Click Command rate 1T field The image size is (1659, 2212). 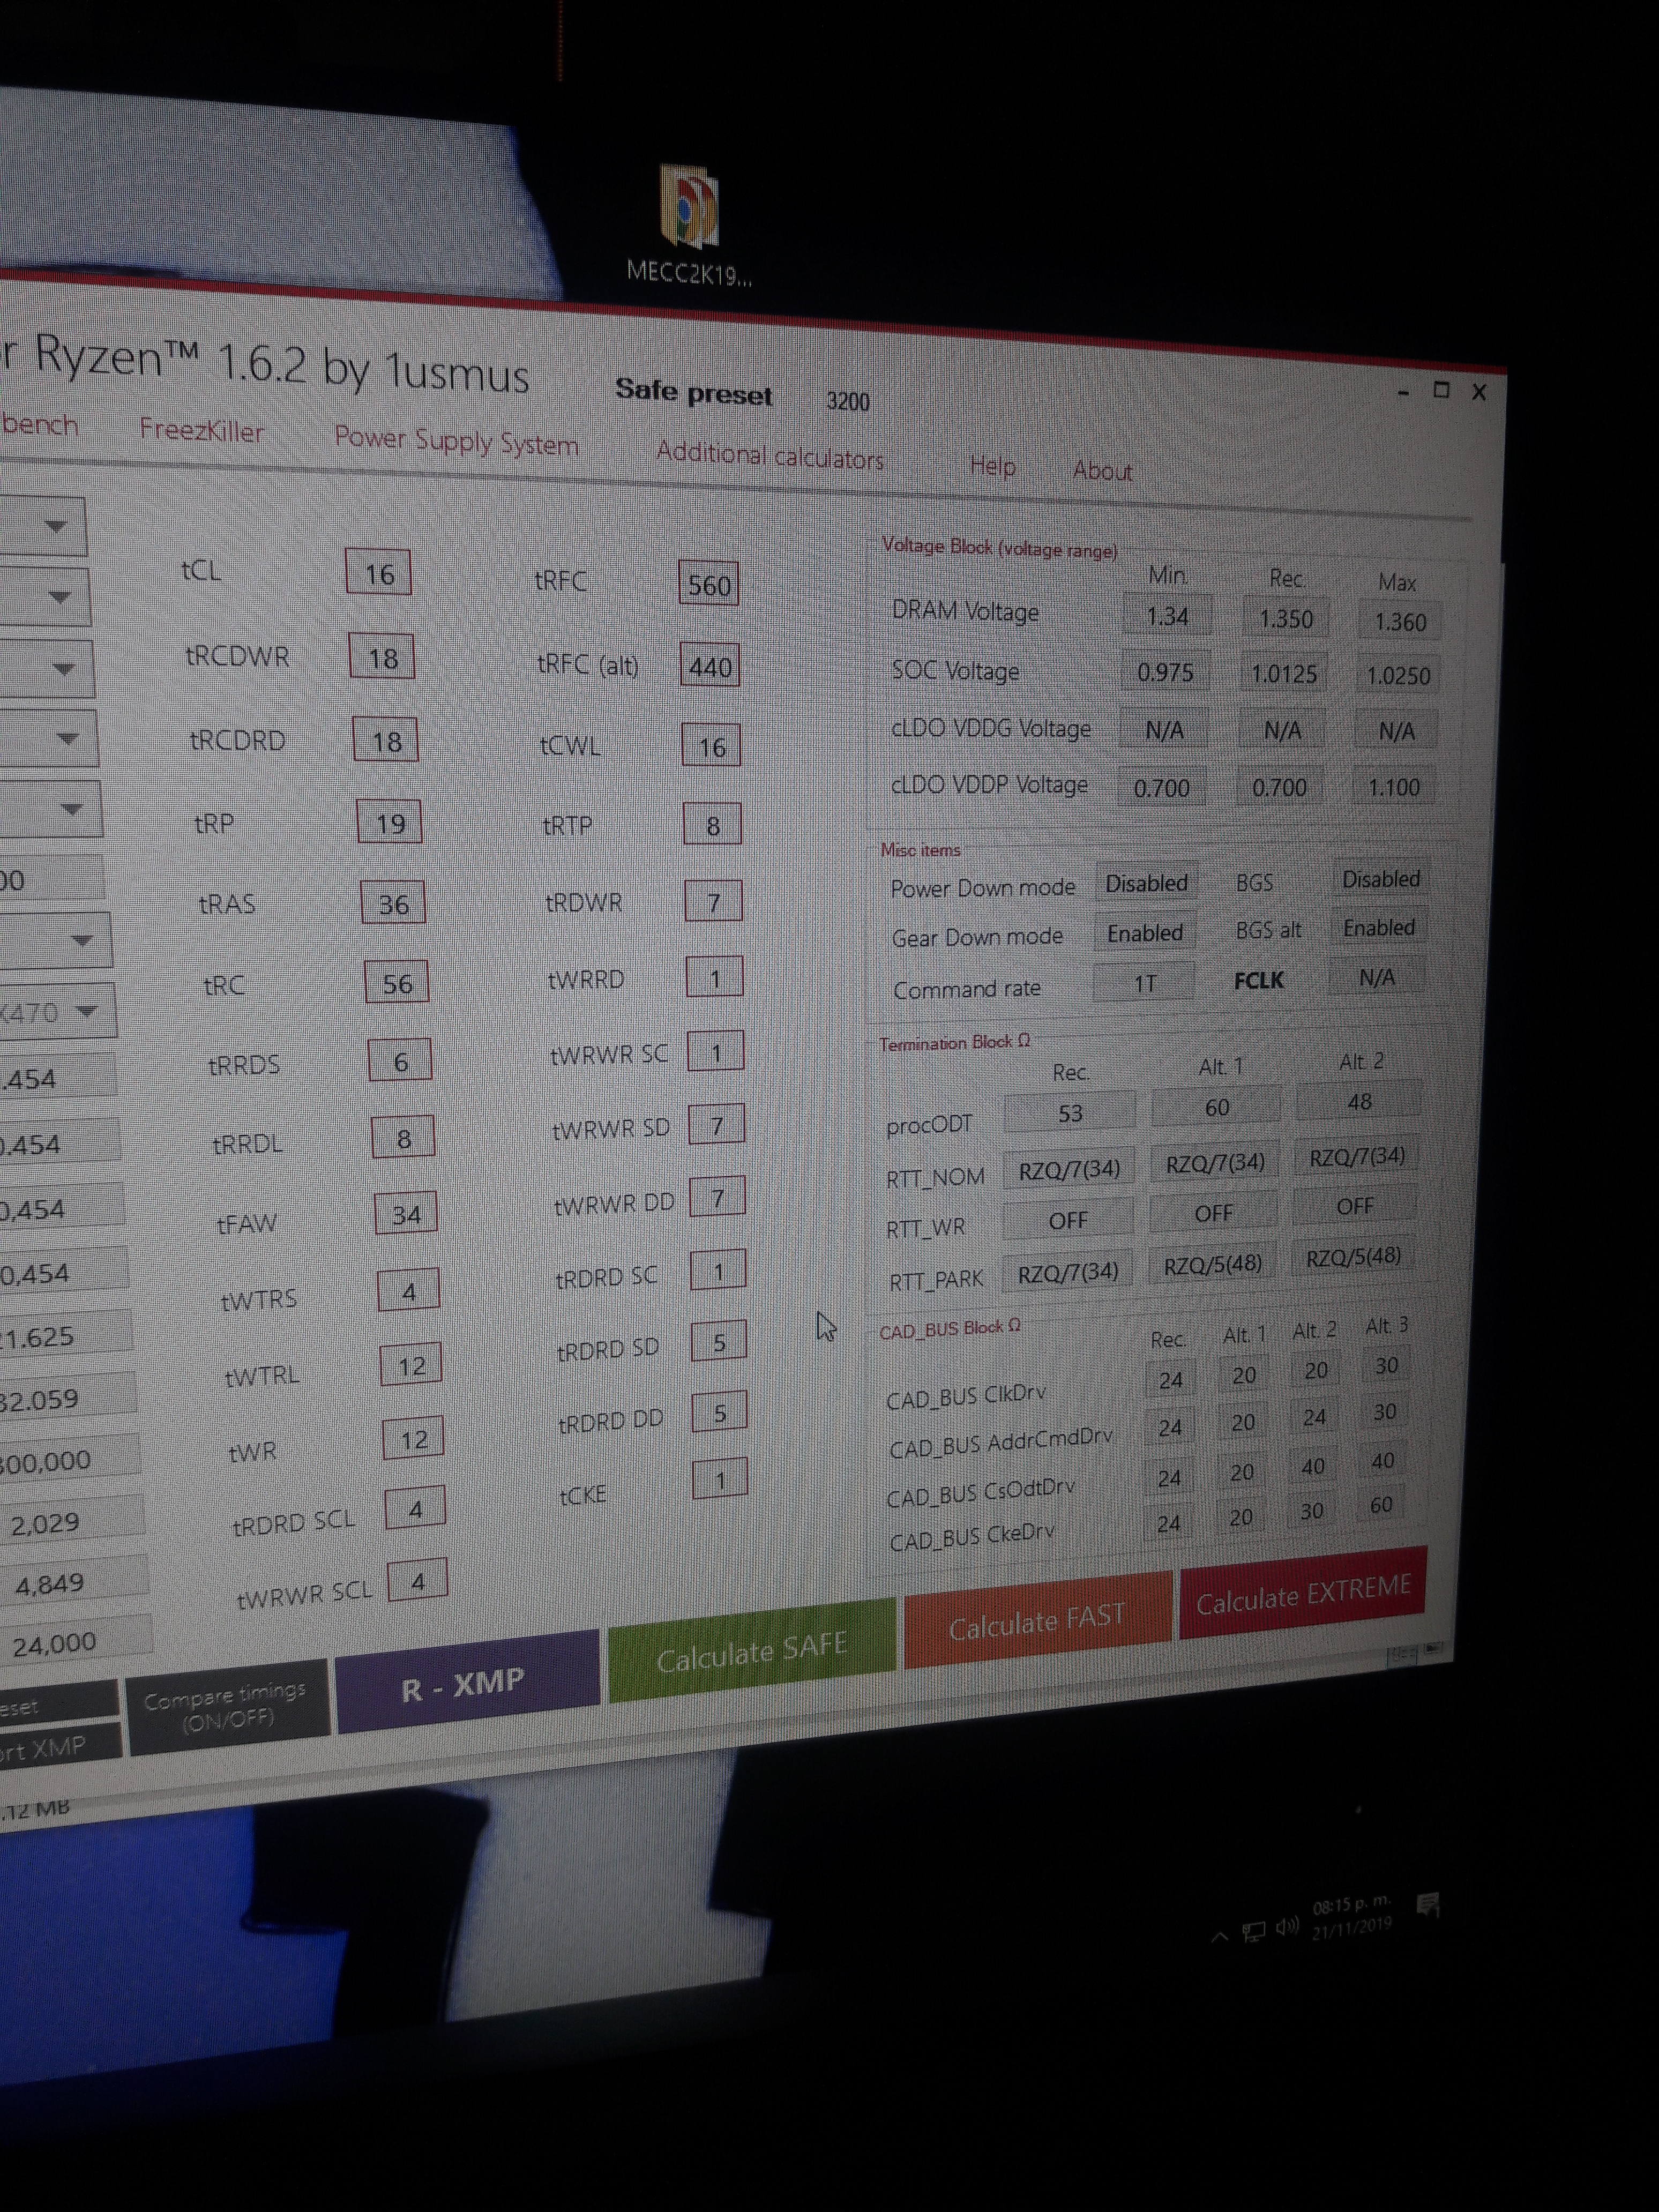[x=1143, y=983]
